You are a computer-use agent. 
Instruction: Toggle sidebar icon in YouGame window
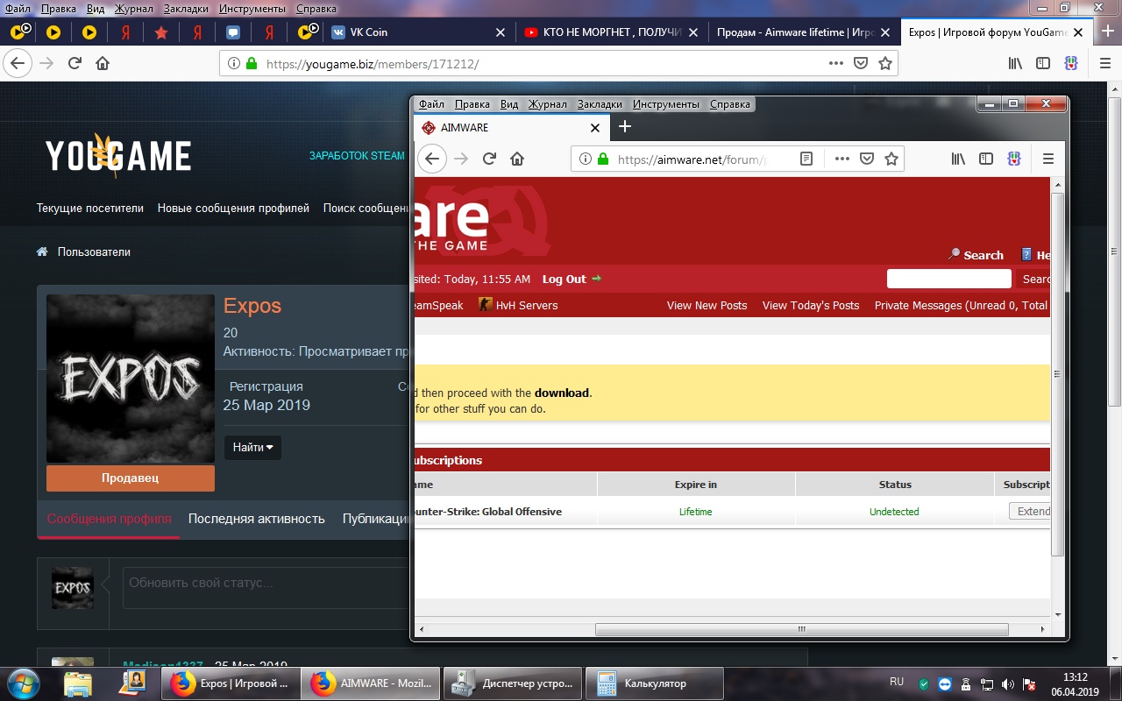(1043, 63)
